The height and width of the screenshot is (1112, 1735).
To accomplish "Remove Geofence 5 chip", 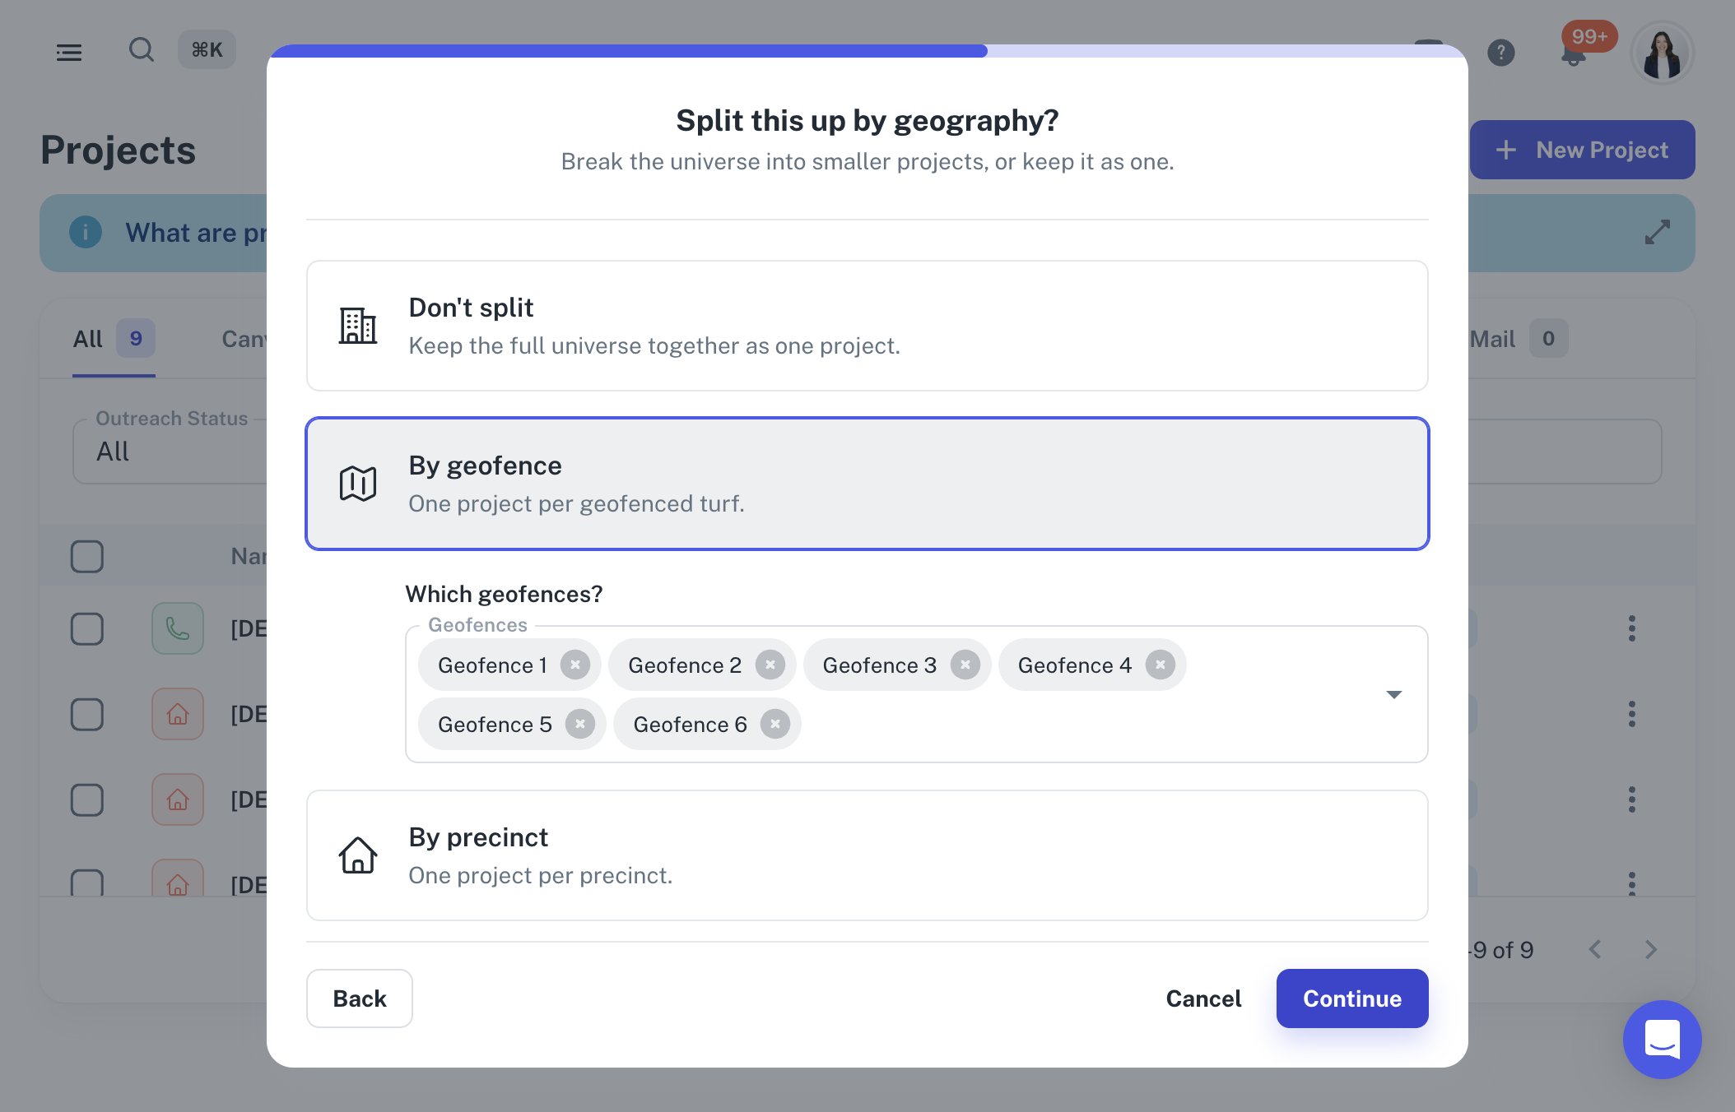I will click(x=580, y=724).
